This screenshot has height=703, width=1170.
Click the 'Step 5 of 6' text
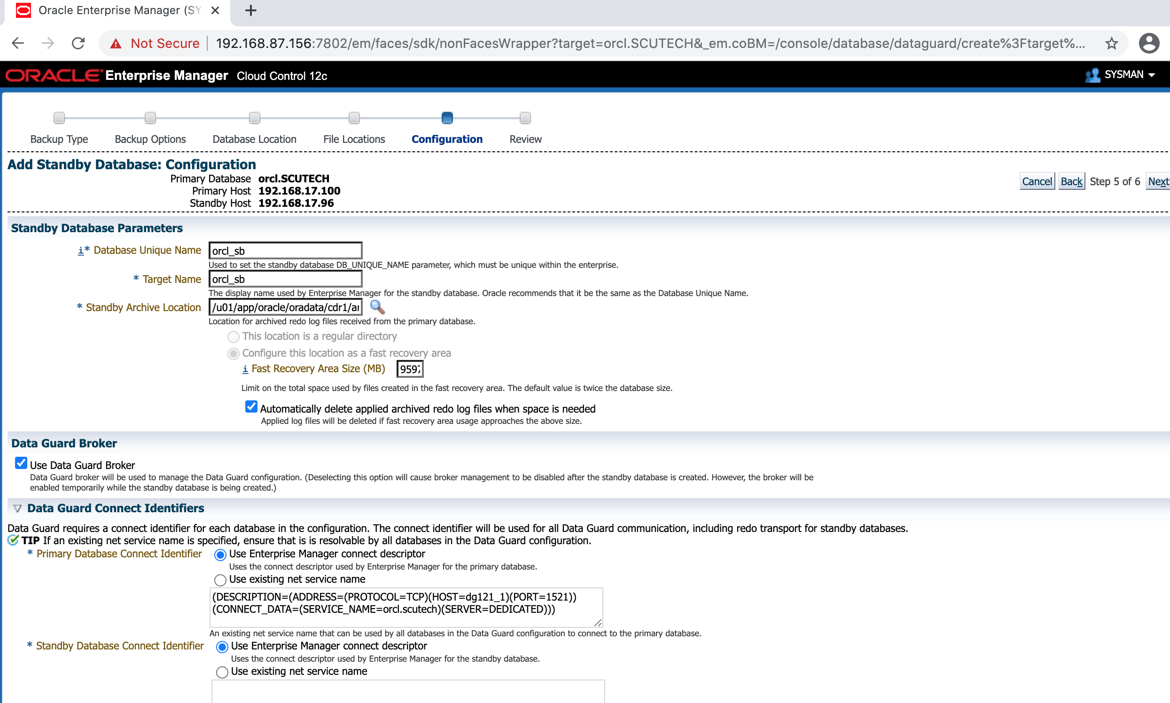tap(1115, 181)
